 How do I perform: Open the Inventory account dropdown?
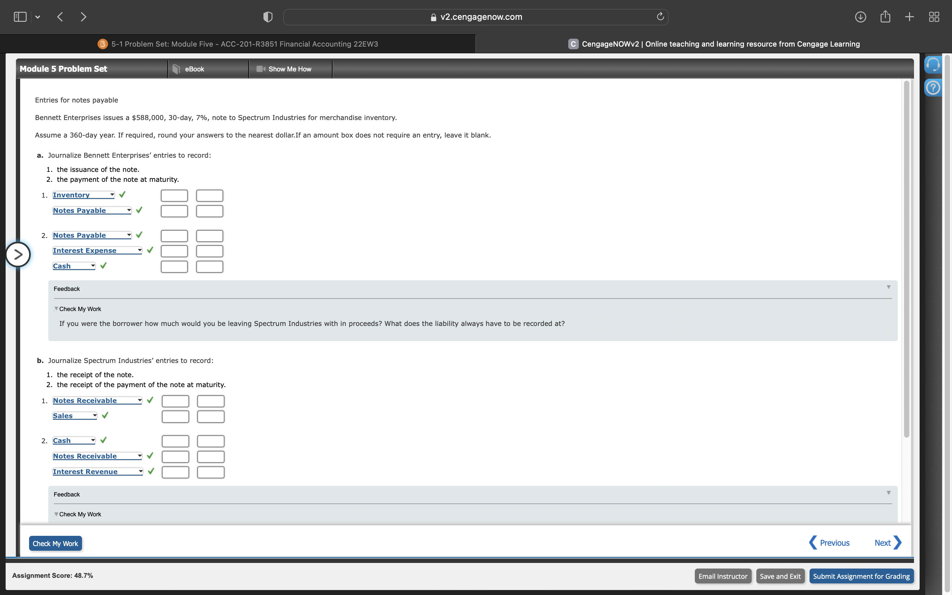(83, 195)
